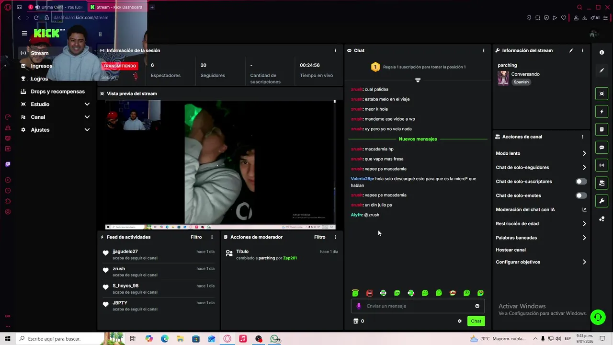613x345 pixels.
Task: Open the chat shop icon
Action: 356,321
